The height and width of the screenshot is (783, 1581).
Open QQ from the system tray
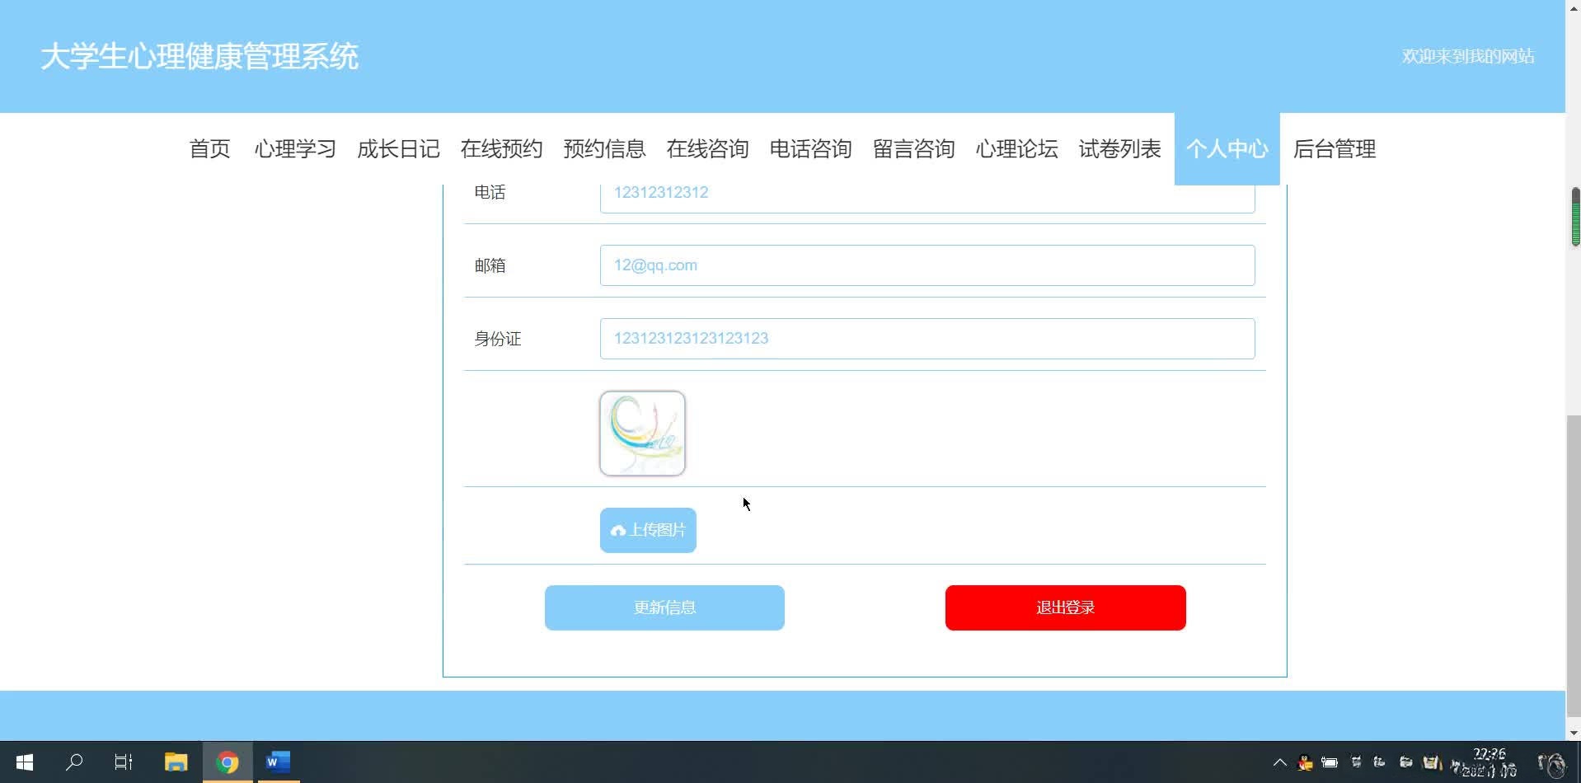click(x=1305, y=762)
